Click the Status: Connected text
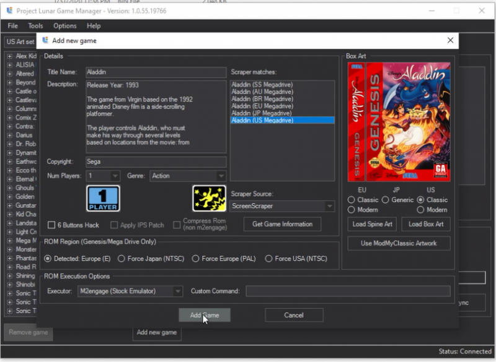 click(x=464, y=351)
